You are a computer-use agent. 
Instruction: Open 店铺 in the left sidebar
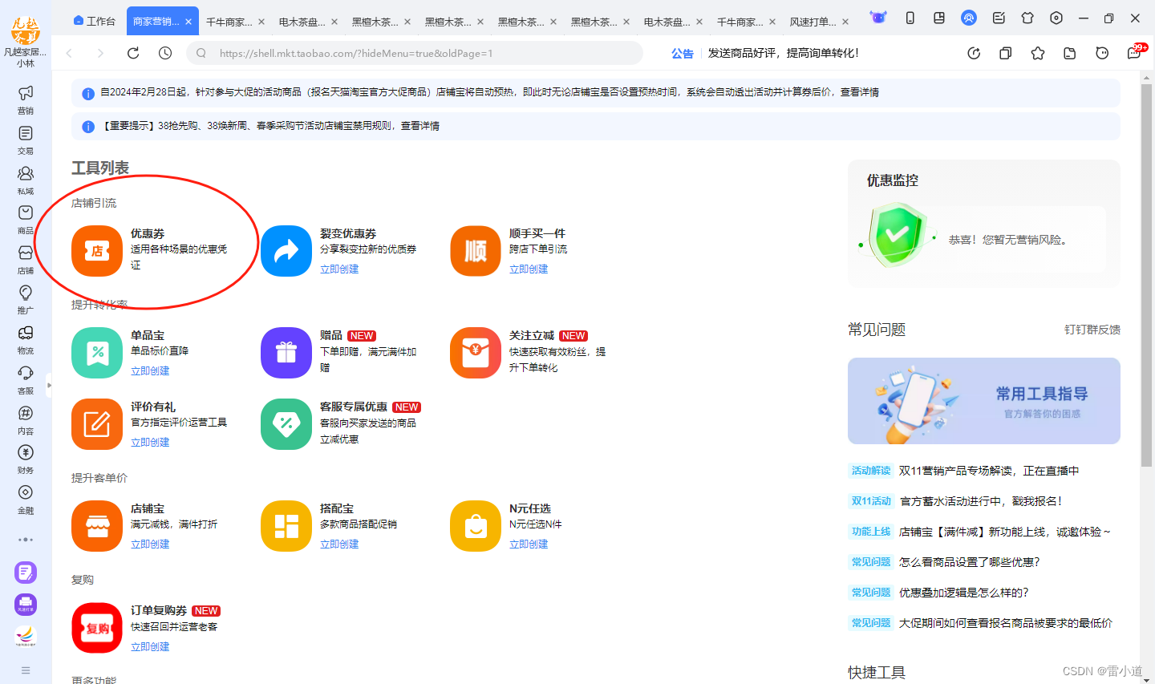26,259
